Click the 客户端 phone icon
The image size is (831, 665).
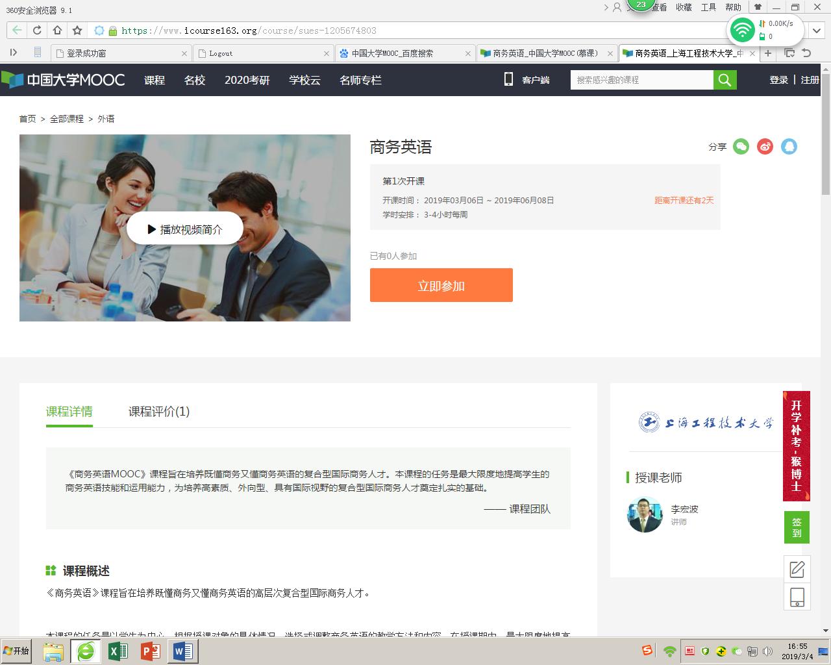tap(508, 79)
